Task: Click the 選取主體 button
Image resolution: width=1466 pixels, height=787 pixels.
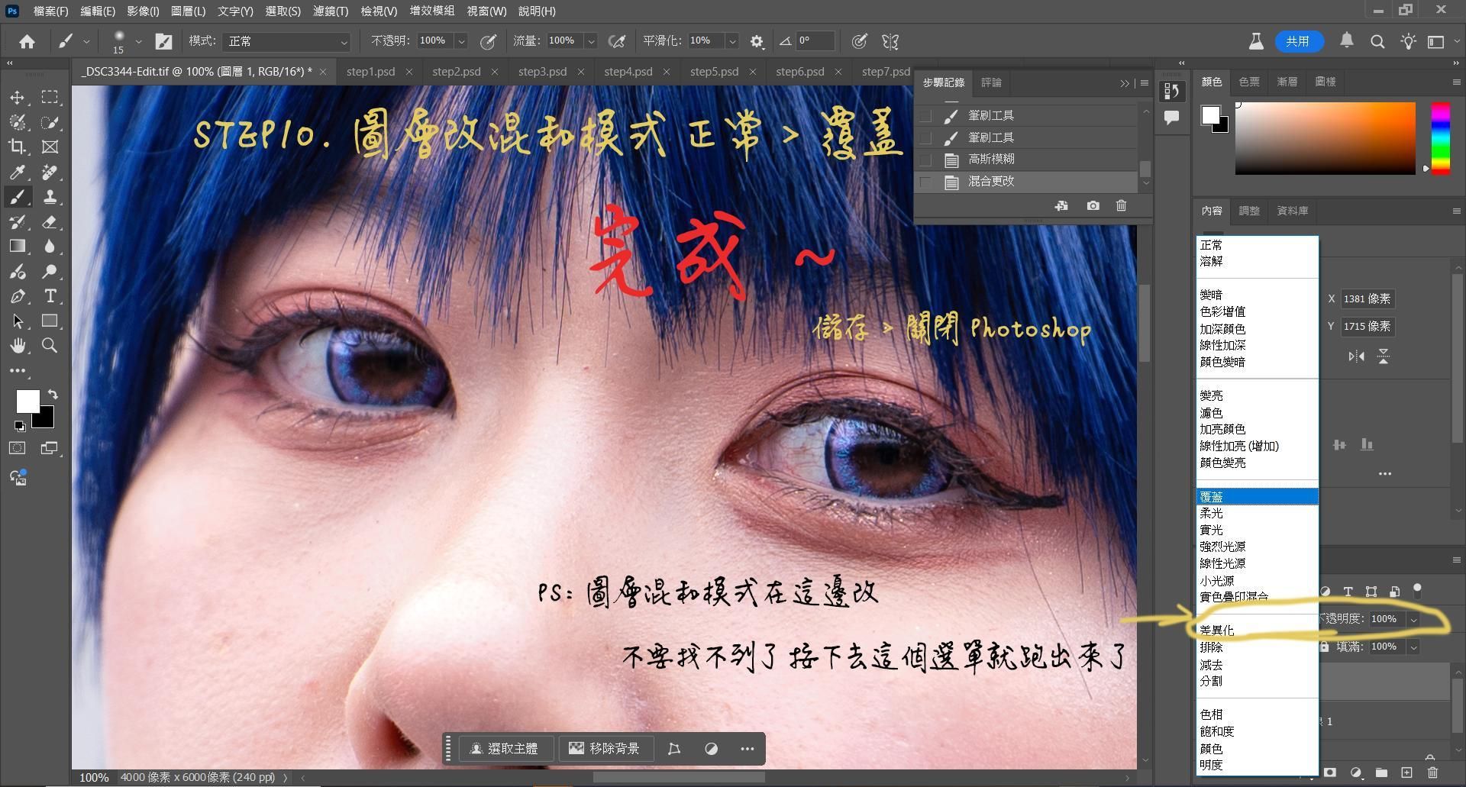Action: [x=503, y=749]
